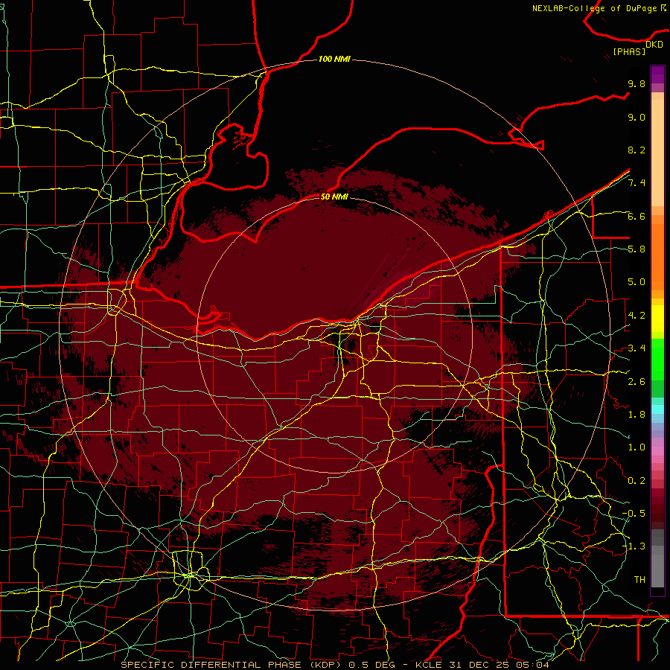Click the 0.2 scale label

click(x=636, y=481)
